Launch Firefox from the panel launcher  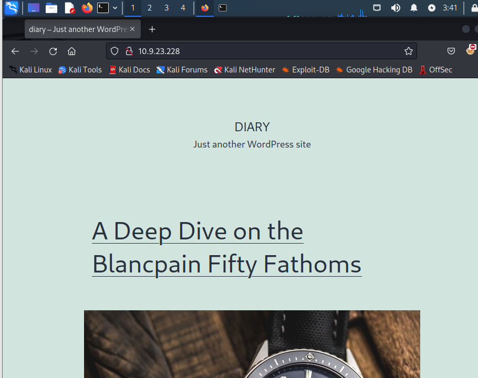pos(87,8)
